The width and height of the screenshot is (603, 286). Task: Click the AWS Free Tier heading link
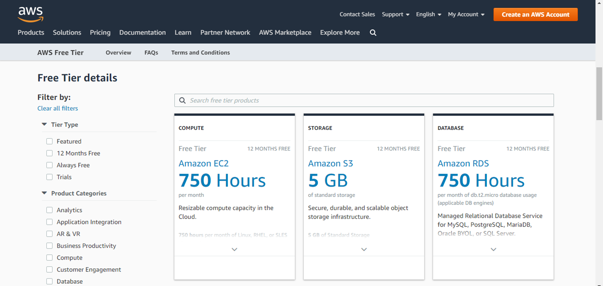[x=60, y=52]
